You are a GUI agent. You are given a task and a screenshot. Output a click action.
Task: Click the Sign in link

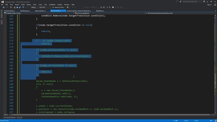tap(210, 5)
